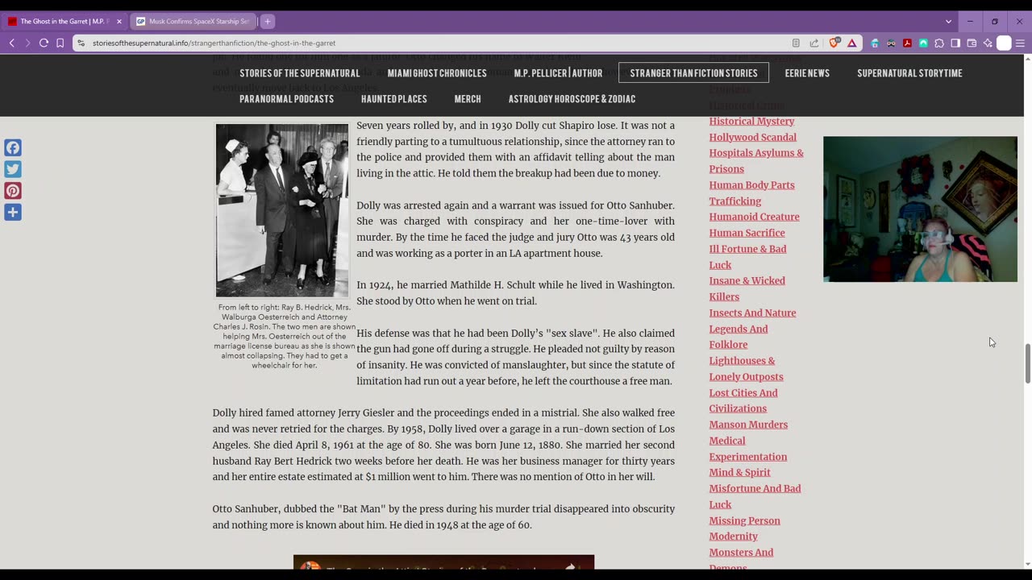Open the Brave Wallet icon
Image resolution: width=1032 pixels, height=580 pixels.
point(972,43)
